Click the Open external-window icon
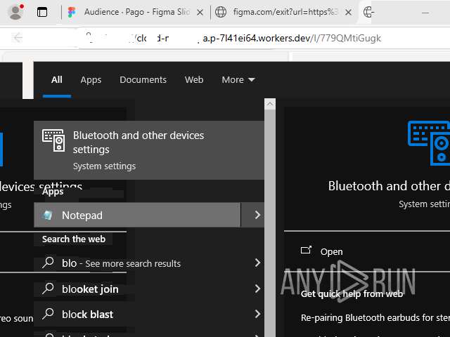 (306, 250)
